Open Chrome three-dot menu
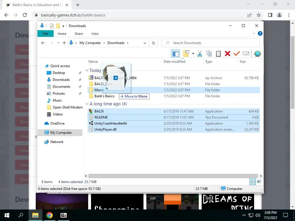The height and width of the screenshot is (221, 295). click(289, 15)
